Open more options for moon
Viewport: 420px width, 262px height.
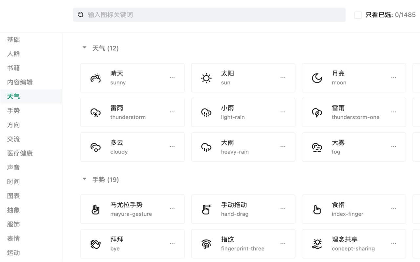(x=394, y=77)
